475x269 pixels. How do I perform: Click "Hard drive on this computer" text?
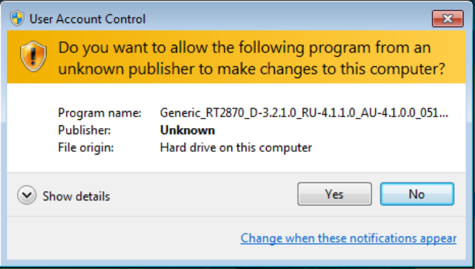pos(235,148)
